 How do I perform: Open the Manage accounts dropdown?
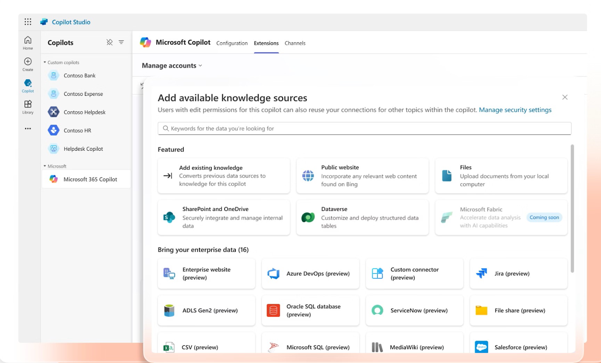171,65
